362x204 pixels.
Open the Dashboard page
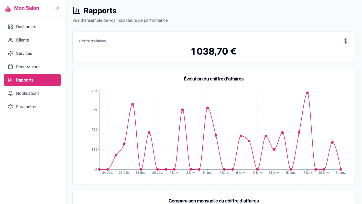(26, 27)
